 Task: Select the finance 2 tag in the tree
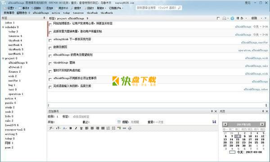click(14, 72)
